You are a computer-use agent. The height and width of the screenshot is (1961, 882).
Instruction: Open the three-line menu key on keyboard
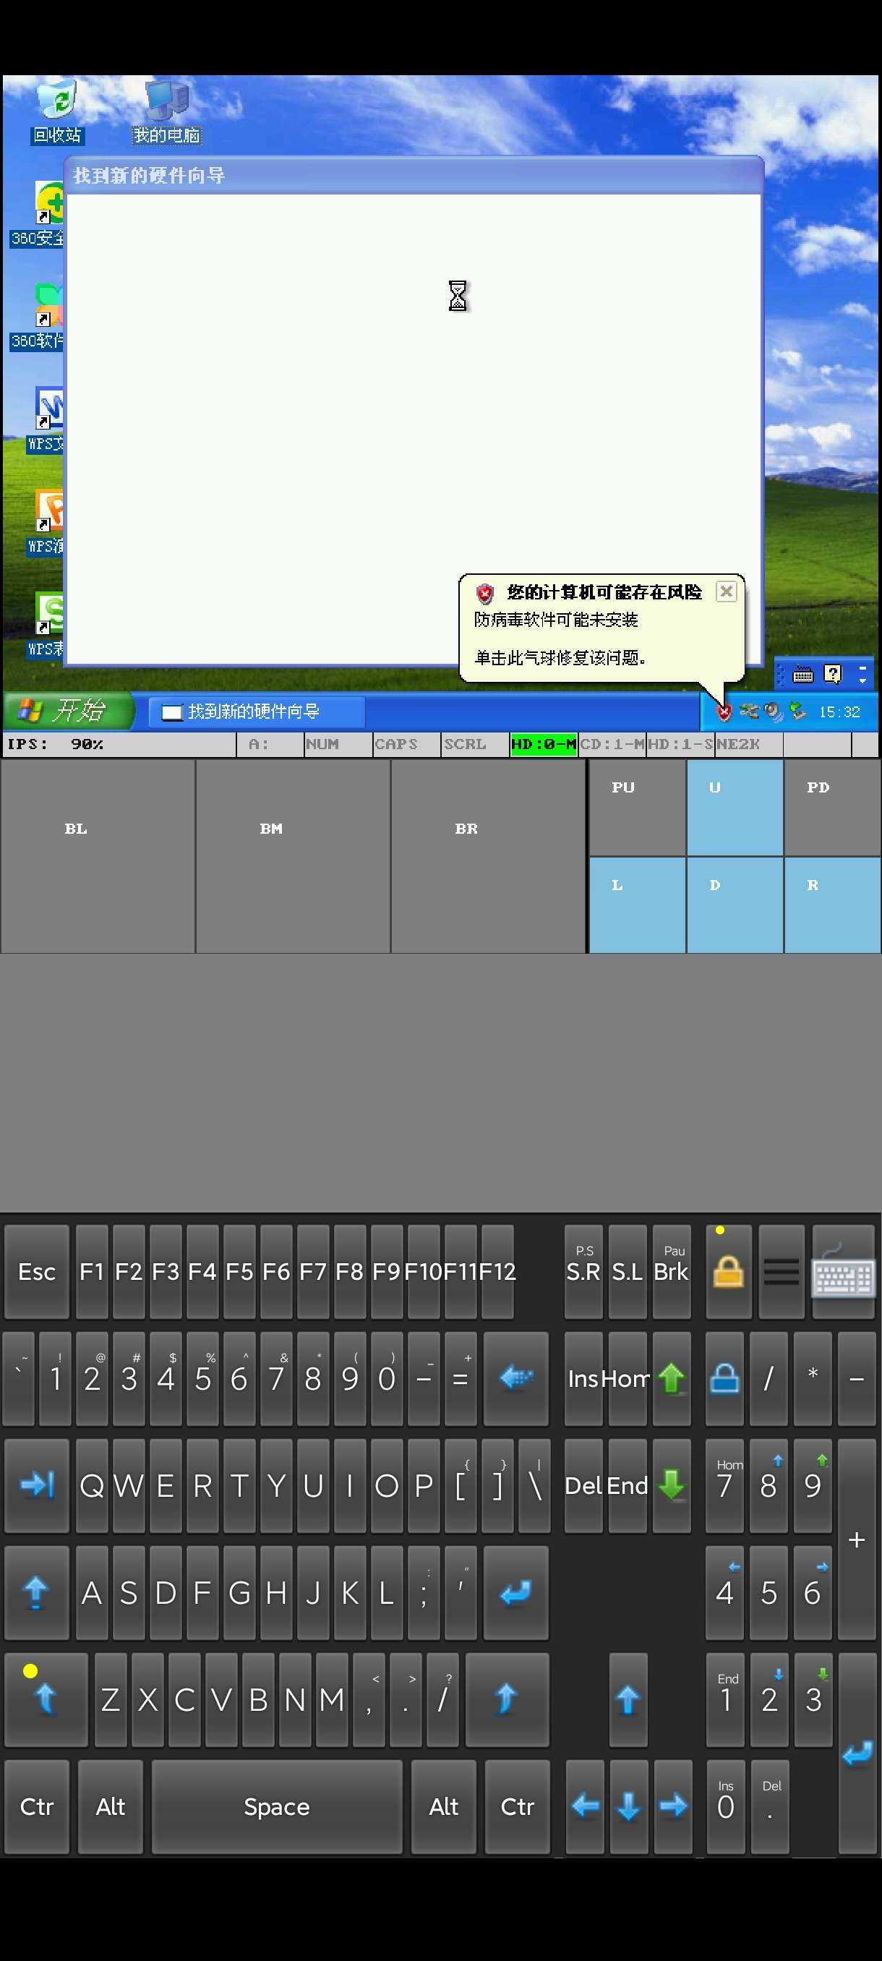point(782,1271)
